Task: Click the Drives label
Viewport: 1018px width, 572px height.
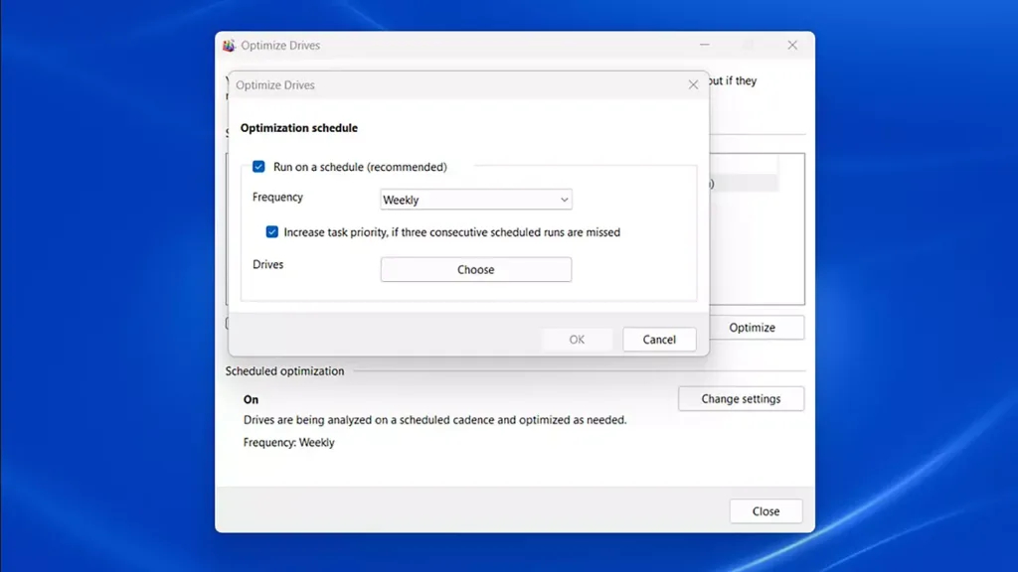Action: tap(267, 264)
